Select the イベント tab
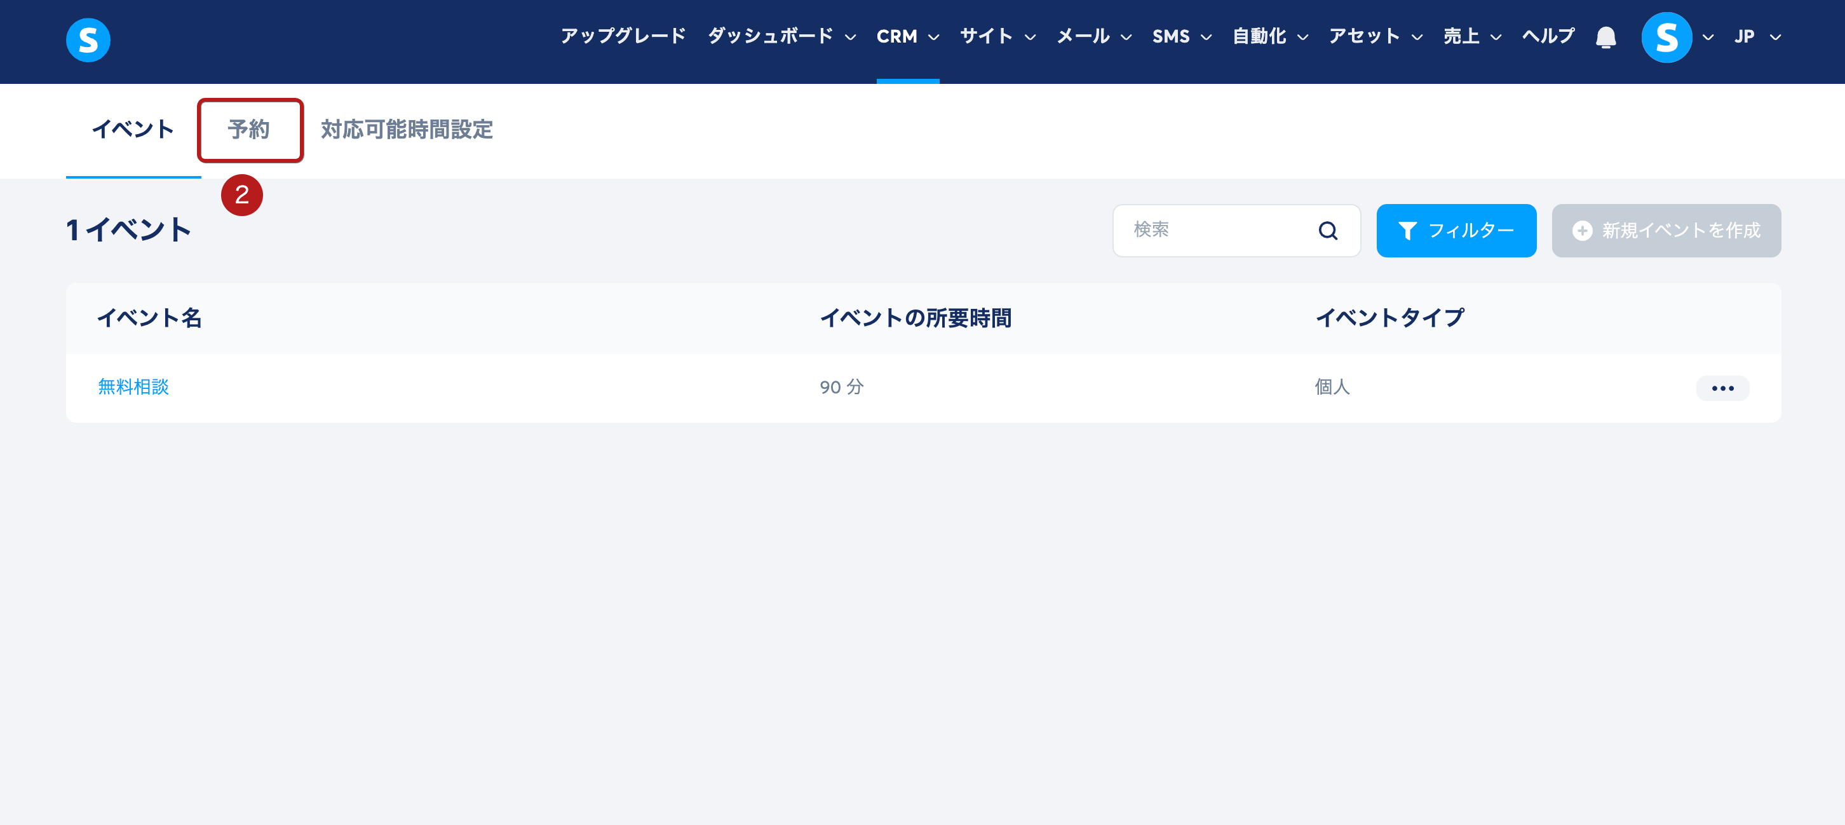1845x825 pixels. tap(133, 130)
